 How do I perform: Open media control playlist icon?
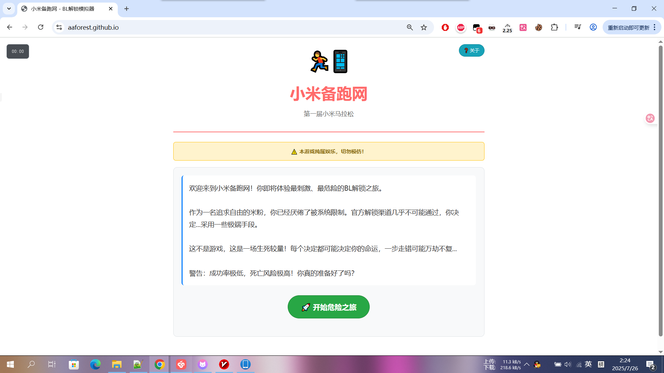tap(578, 27)
